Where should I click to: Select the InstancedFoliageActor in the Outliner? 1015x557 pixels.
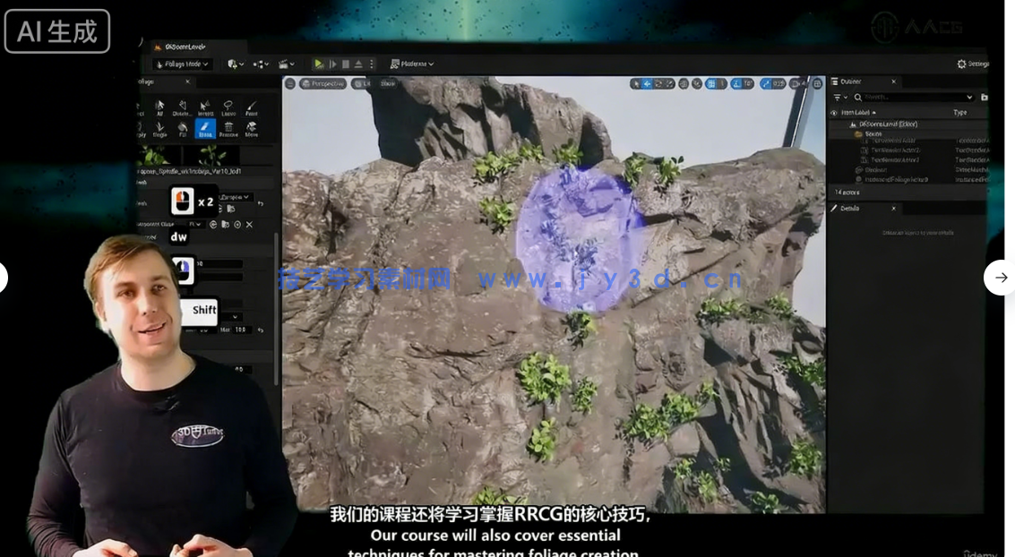tap(898, 178)
